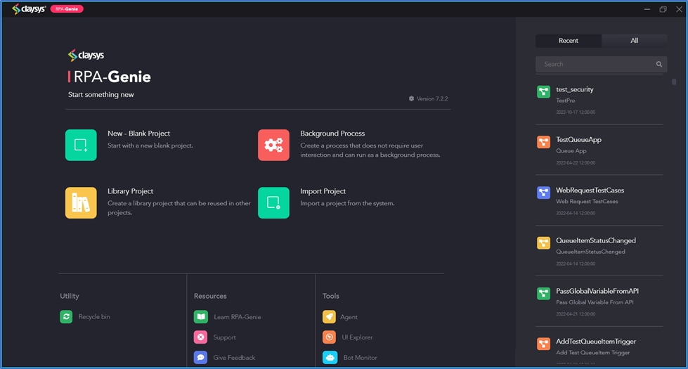
Task: Click the Give Feedback chat icon
Action: click(x=200, y=357)
